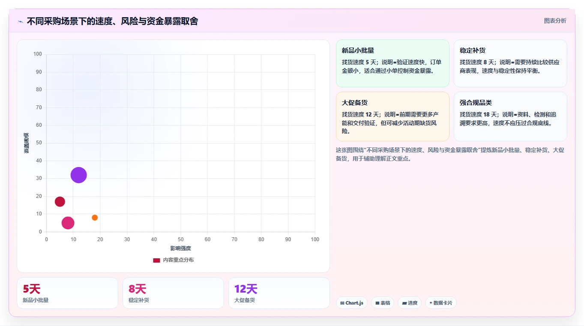The height and width of the screenshot is (326, 584).
Task: Click the 影响强度 axis title
Action: pos(180,248)
